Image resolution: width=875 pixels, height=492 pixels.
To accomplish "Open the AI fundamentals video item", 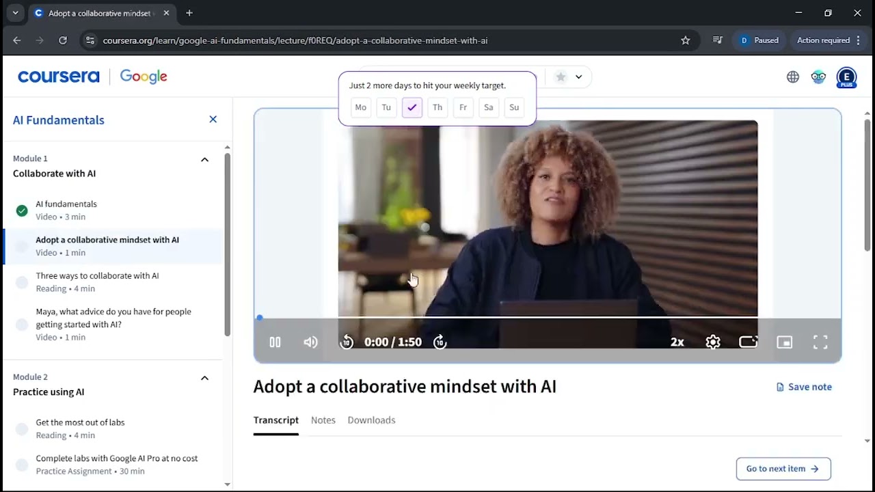I will click(113, 210).
